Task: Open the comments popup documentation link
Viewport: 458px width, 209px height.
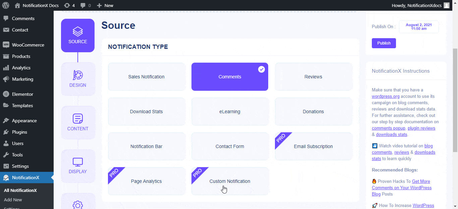Action: 389,128
